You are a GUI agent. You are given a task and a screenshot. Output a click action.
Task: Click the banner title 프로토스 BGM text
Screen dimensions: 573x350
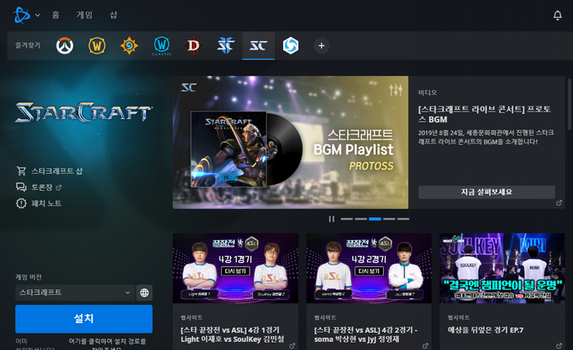[485, 114]
